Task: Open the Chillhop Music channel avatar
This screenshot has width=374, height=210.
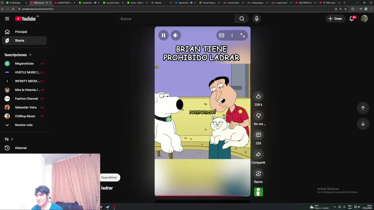Action: [7, 116]
